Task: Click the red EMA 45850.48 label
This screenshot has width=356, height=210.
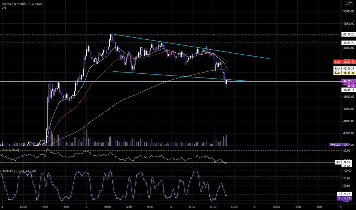Action: (x=344, y=62)
